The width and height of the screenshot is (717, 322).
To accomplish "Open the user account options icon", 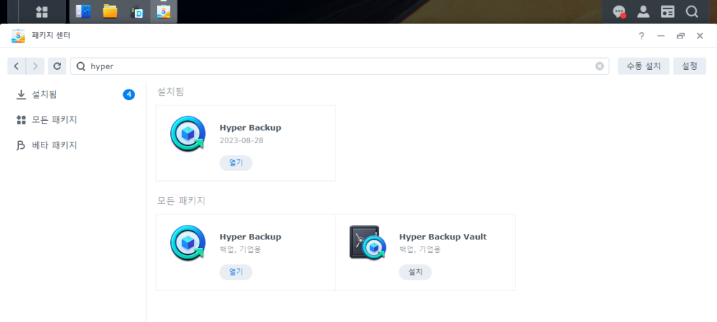I will [643, 12].
